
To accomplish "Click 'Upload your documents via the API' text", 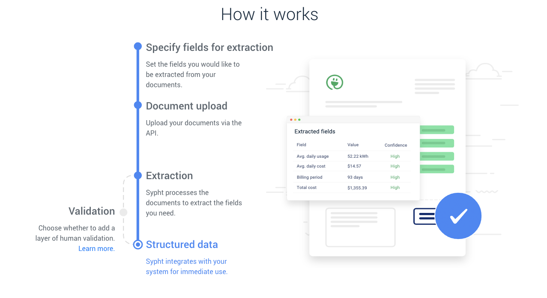I will [x=194, y=128].
